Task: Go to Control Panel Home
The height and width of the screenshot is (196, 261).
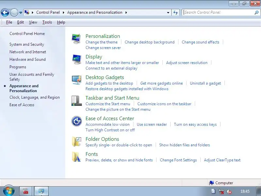Action: coord(27,34)
